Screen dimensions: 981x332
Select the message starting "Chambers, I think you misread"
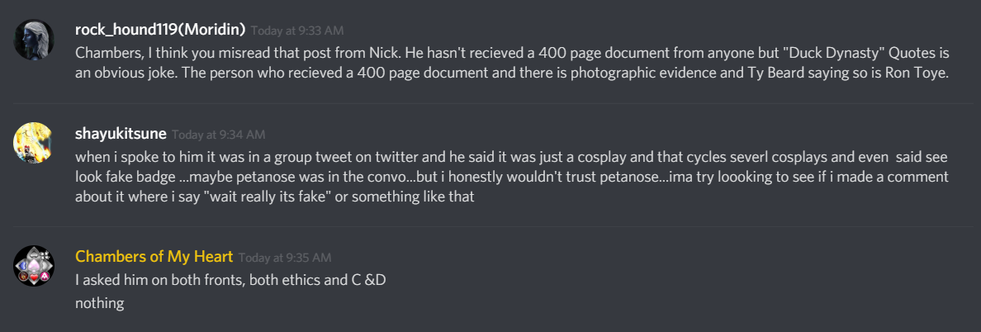[512, 63]
